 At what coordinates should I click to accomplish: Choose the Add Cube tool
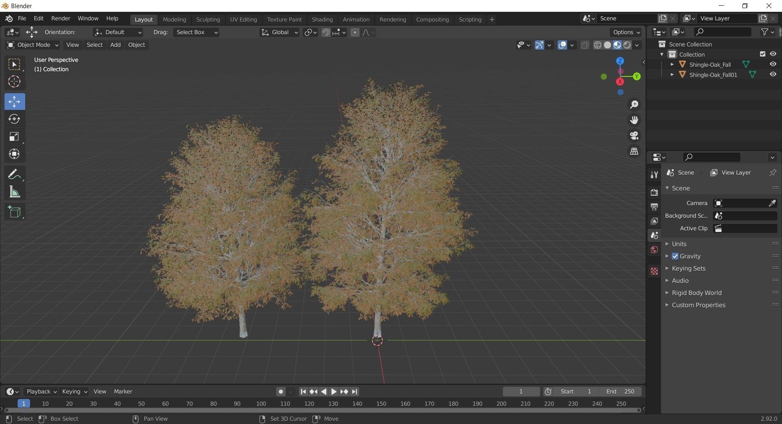click(15, 212)
